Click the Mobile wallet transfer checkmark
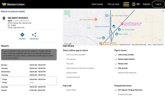The image size is (165, 103). click(116, 59)
